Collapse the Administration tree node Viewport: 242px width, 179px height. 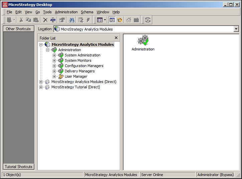point(47,50)
